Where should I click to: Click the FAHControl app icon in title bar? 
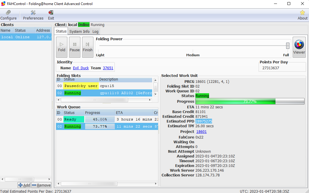[x=3, y=4]
